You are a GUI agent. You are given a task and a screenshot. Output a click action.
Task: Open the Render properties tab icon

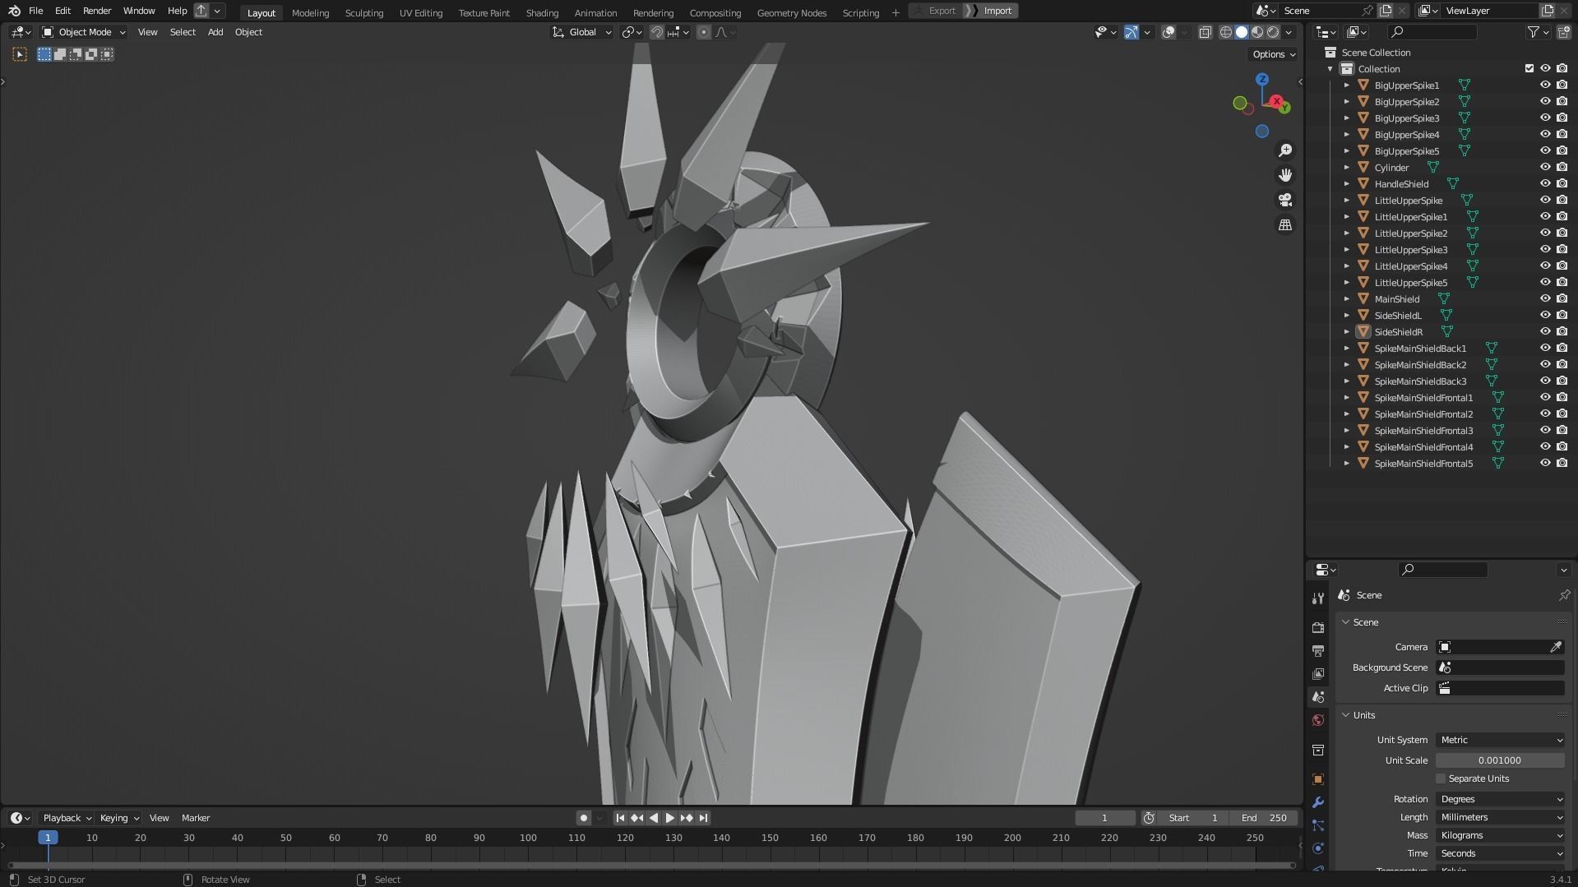pos(1318,627)
